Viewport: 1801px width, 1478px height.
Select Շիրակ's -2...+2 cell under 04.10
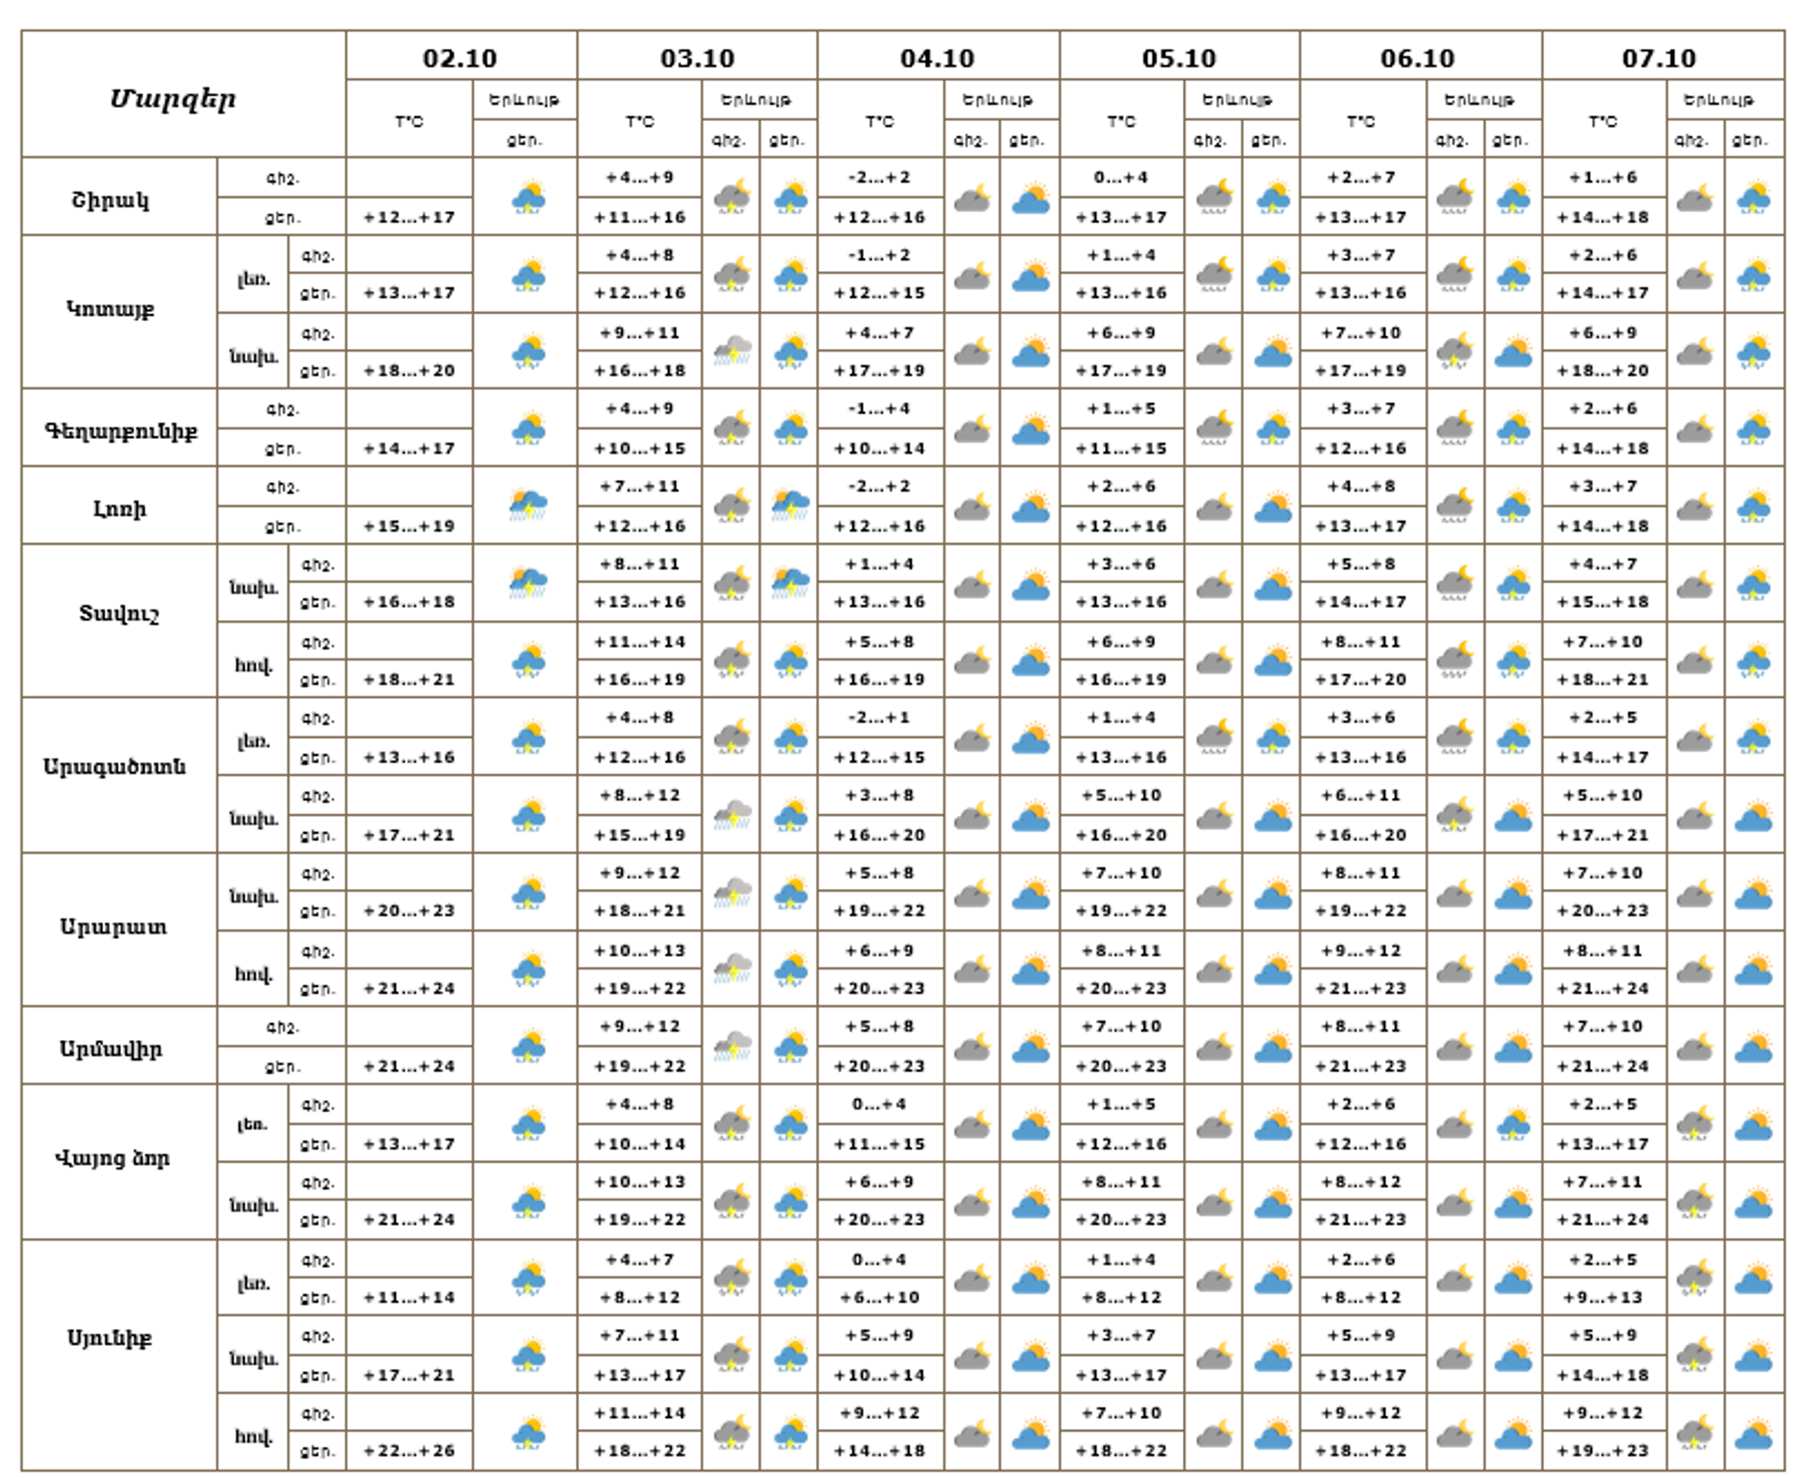click(880, 177)
